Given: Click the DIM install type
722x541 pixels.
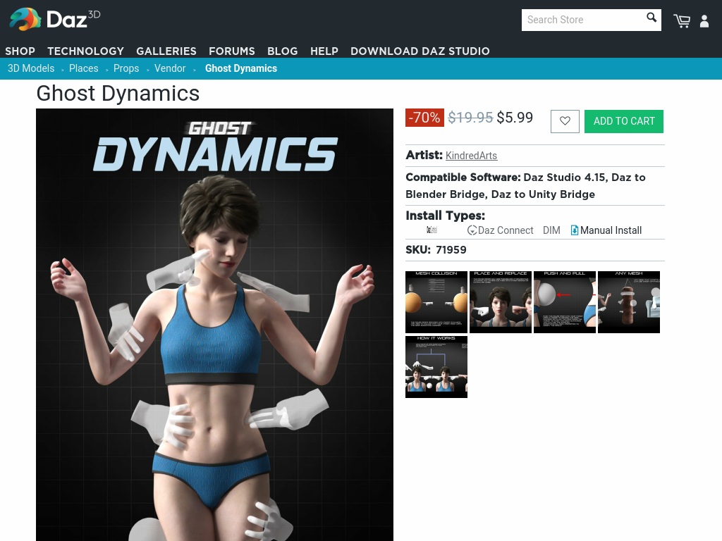Looking at the screenshot, I should pos(551,230).
